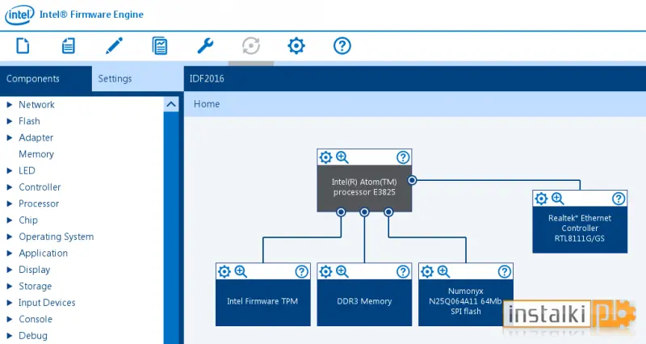This screenshot has width=646, height=344.
Task: Click the Intel logo
Action: 19,15
